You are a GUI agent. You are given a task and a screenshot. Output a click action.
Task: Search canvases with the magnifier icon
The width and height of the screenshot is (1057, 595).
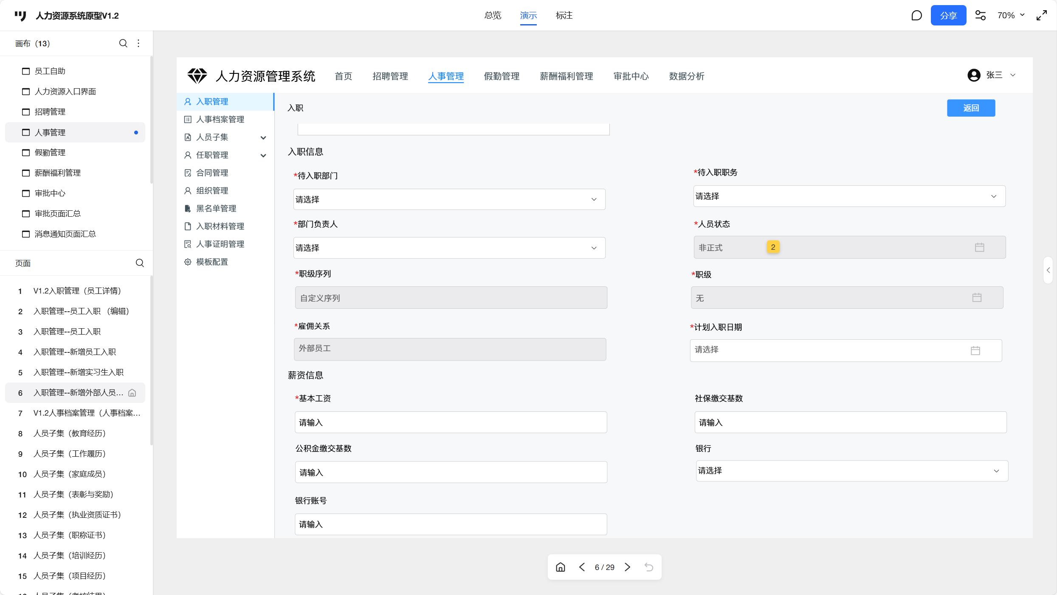pyautogui.click(x=123, y=43)
